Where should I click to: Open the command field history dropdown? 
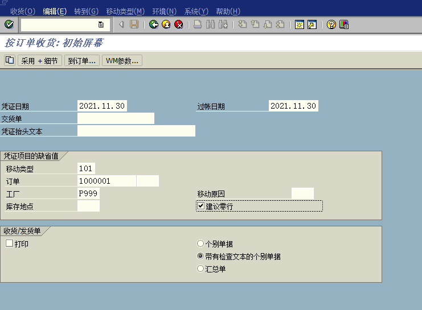(x=101, y=24)
